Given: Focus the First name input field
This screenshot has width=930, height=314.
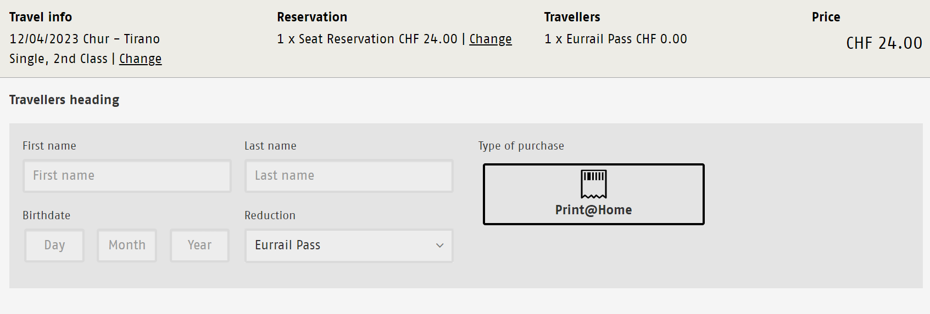Looking at the screenshot, I should point(127,176).
